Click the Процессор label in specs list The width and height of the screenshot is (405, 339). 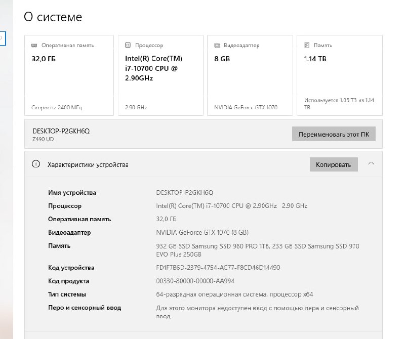coord(65,206)
